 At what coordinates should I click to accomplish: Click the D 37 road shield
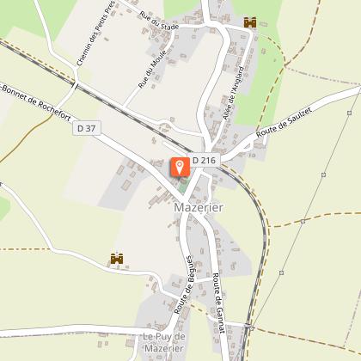(x=87, y=128)
